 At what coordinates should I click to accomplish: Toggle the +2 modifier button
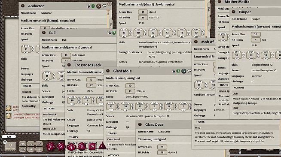31,144
